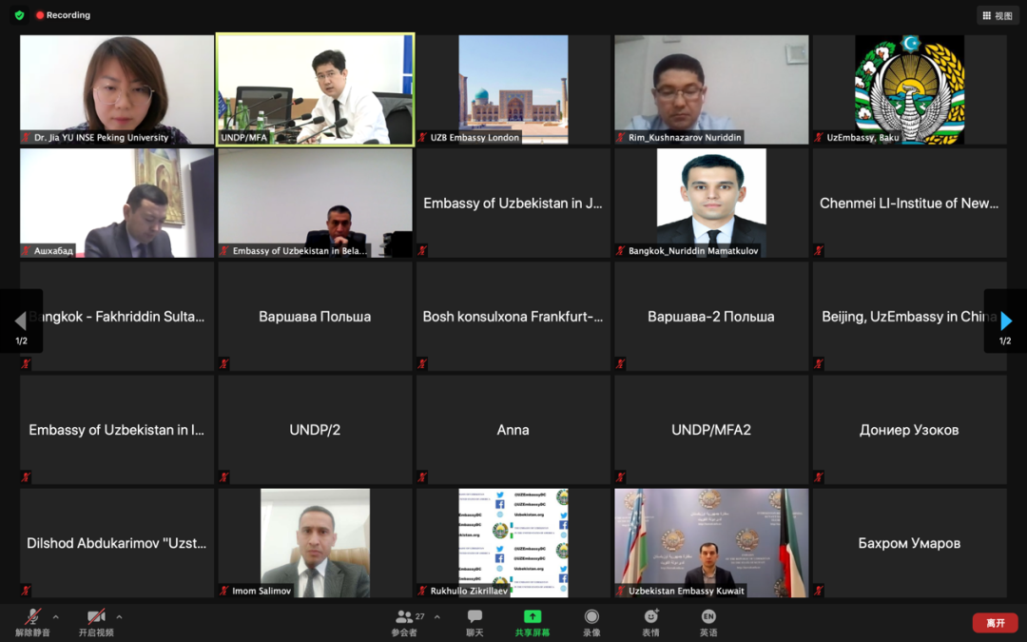
Task: Unmute microphone with 解除静音 button
Action: click(32, 623)
